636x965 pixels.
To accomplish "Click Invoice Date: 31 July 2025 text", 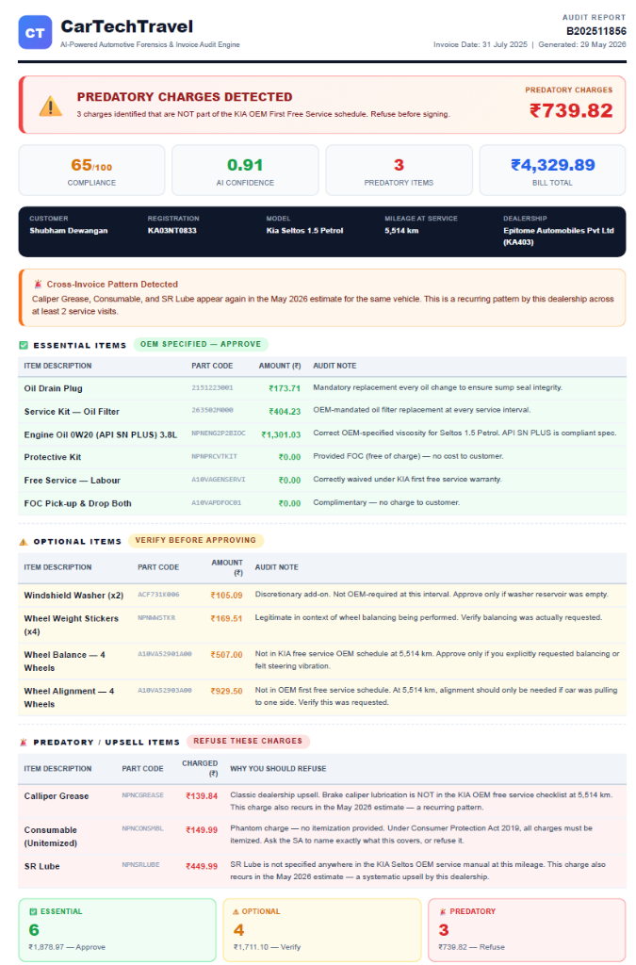I will click(481, 44).
